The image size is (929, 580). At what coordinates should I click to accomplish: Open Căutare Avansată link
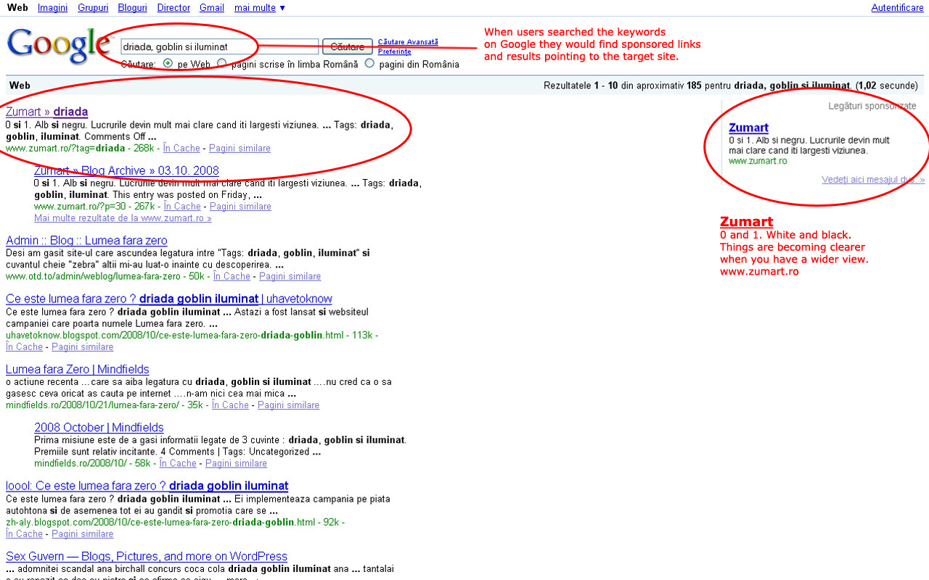pyautogui.click(x=408, y=42)
